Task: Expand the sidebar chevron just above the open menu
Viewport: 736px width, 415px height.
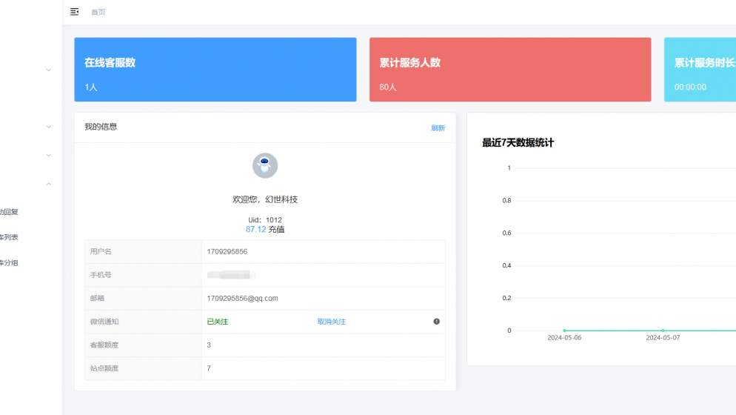Action: pyautogui.click(x=49, y=156)
